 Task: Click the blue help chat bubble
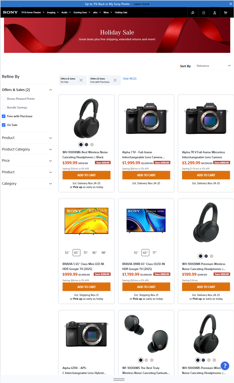[225, 366]
